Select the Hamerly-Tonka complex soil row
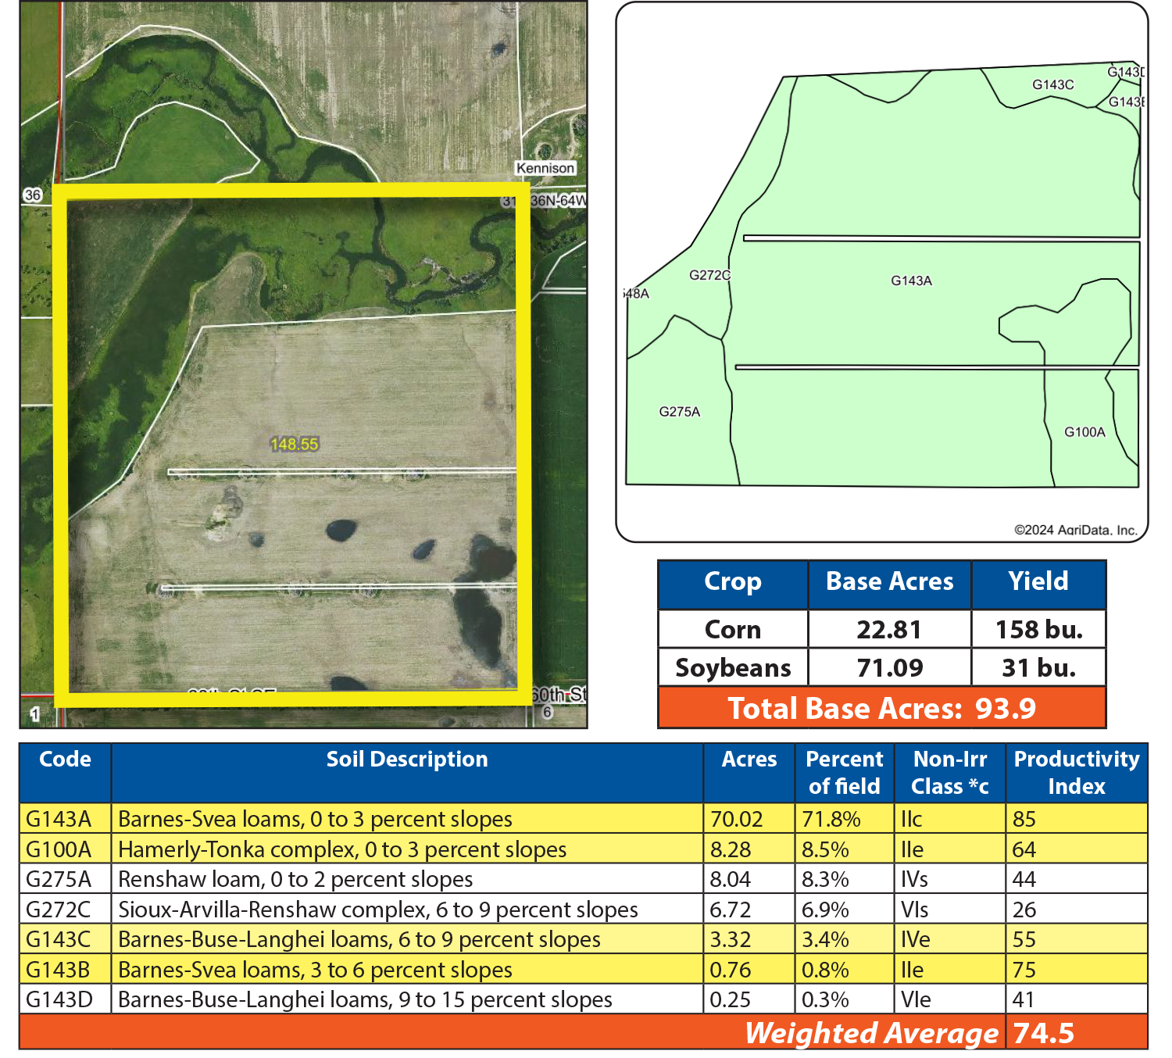This screenshot has width=1172, height=1058. (x=342, y=849)
